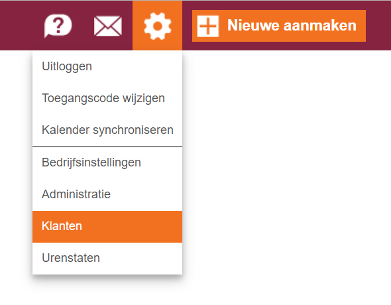Check mail via the envelope
This screenshot has height=305, width=391.
(108, 26)
